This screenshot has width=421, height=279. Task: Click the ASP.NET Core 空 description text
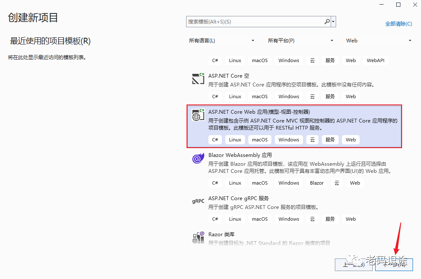tap(291, 85)
